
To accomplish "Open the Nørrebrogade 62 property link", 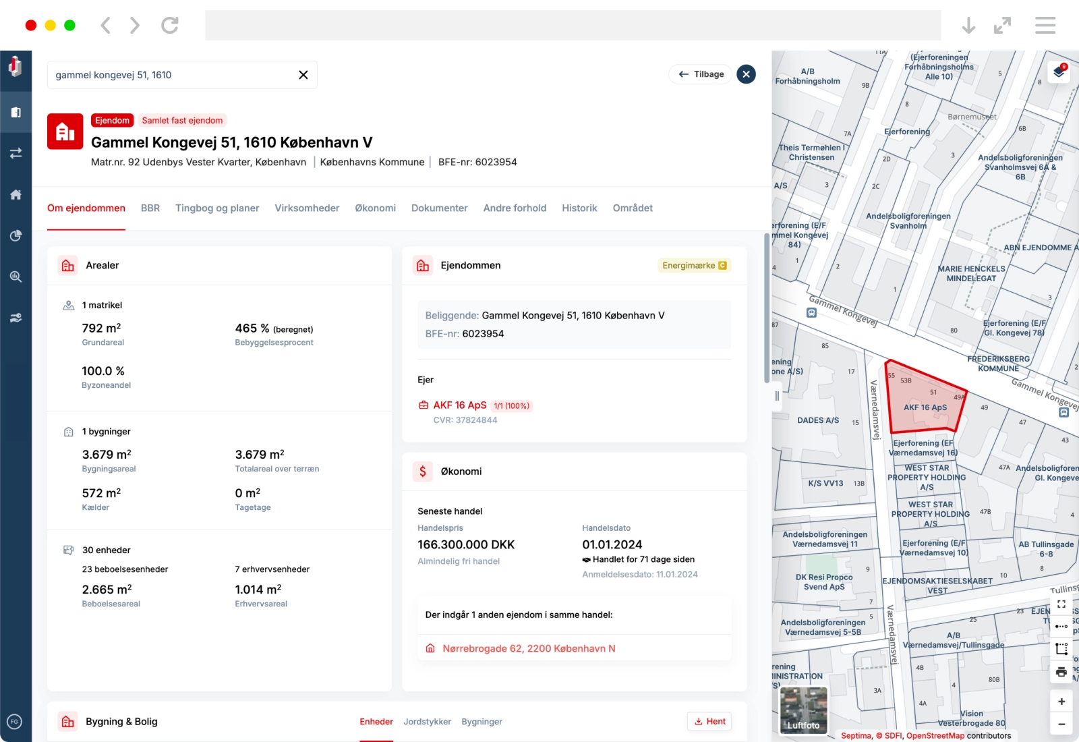I will (528, 648).
